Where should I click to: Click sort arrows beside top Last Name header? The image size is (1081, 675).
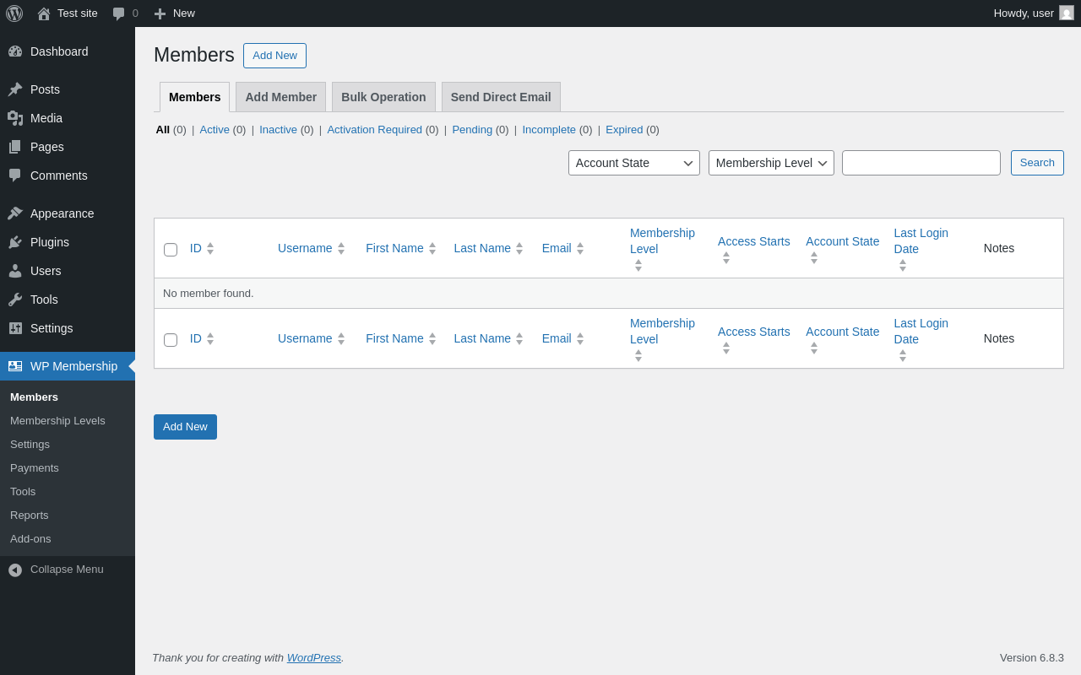[519, 248]
